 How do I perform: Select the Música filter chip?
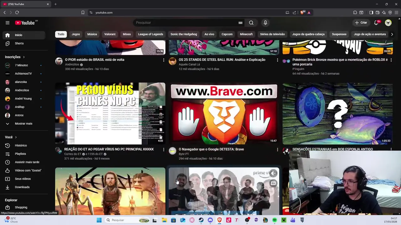pyautogui.click(x=92, y=34)
